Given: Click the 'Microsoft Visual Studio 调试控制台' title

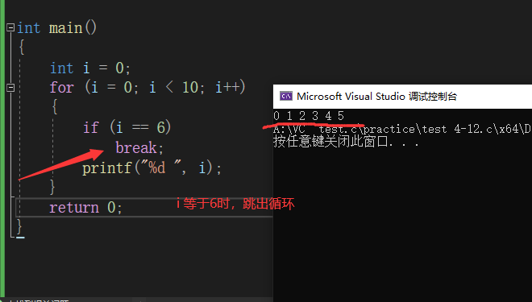Looking at the screenshot, I should point(376,97).
